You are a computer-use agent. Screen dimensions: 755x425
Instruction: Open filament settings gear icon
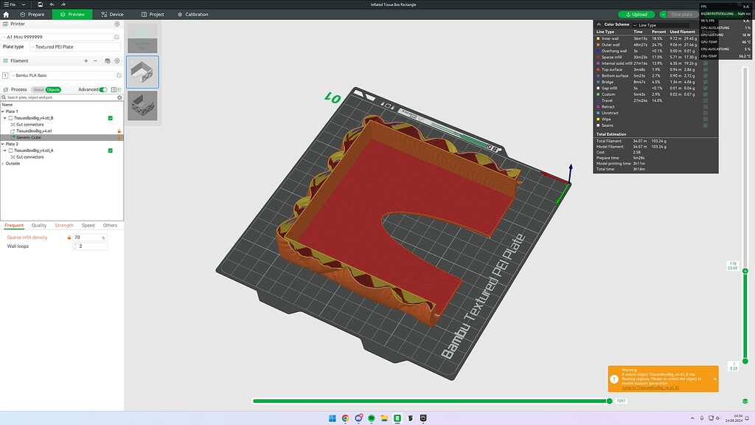117,61
